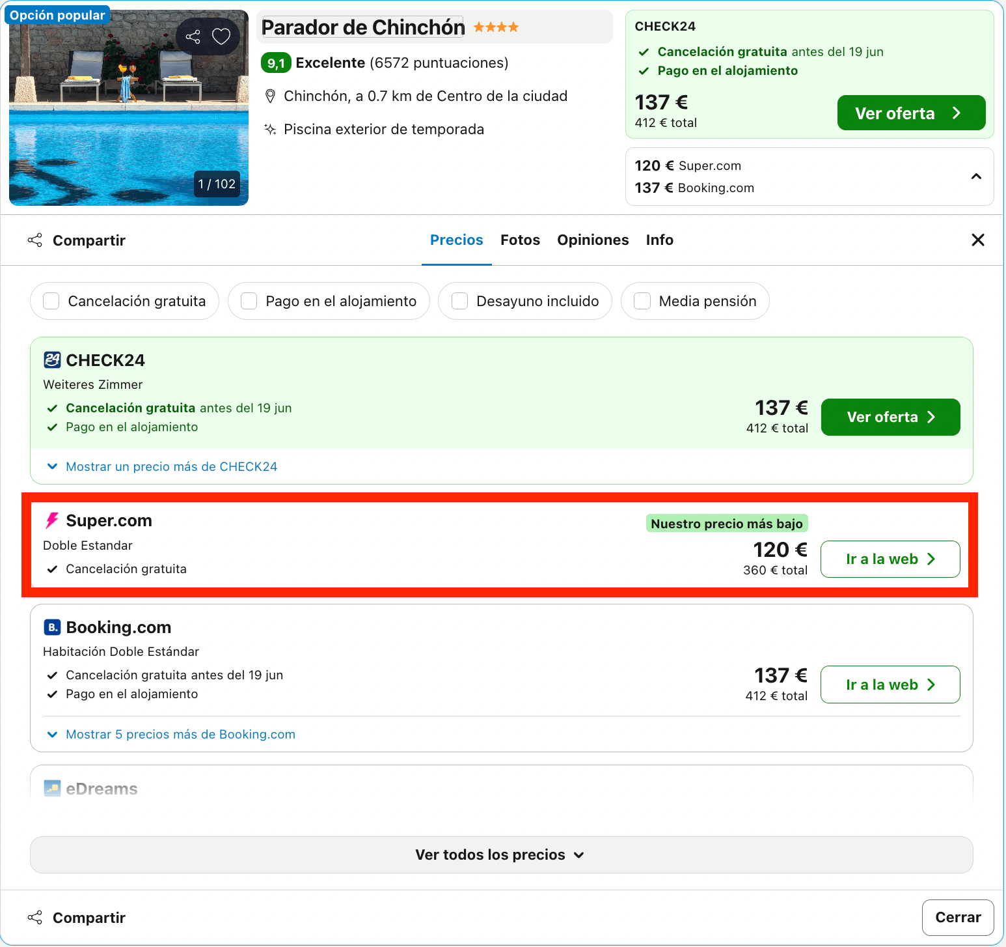Click Excelente (6572 puntuaciones) rating text

[x=402, y=63]
